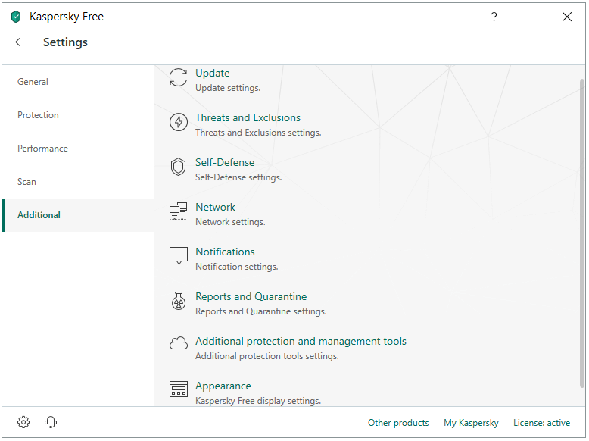This screenshot has width=589, height=441.
Task: Open settings via the bottom gear icon
Action: [x=23, y=422]
